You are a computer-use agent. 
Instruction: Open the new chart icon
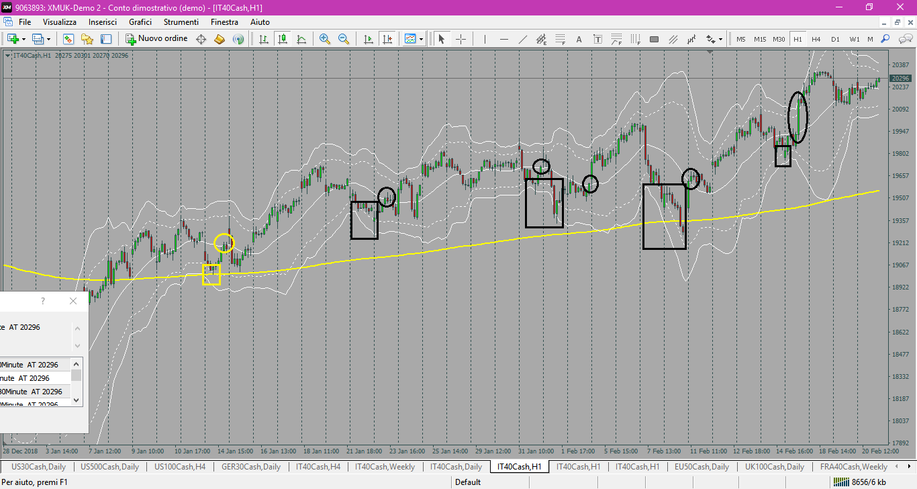(12, 39)
